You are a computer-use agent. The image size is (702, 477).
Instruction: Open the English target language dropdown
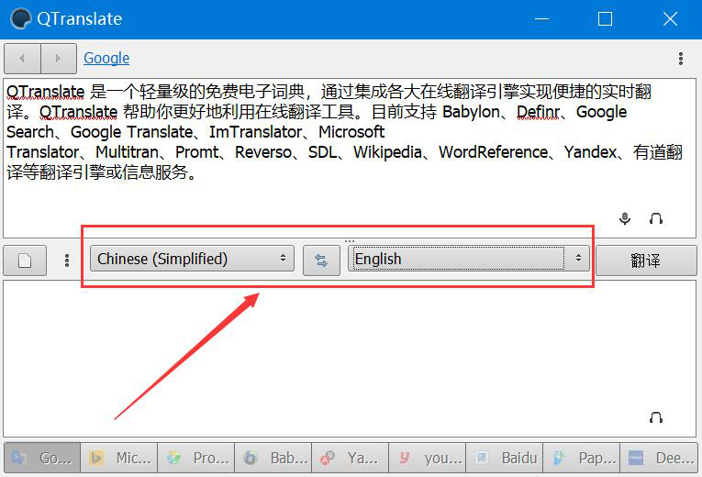469,258
